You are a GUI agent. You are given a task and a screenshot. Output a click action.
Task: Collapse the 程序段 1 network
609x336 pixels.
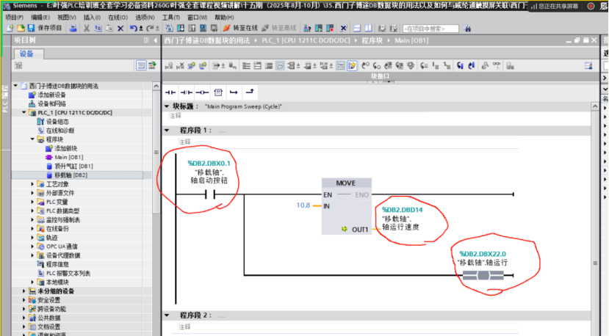click(x=167, y=131)
